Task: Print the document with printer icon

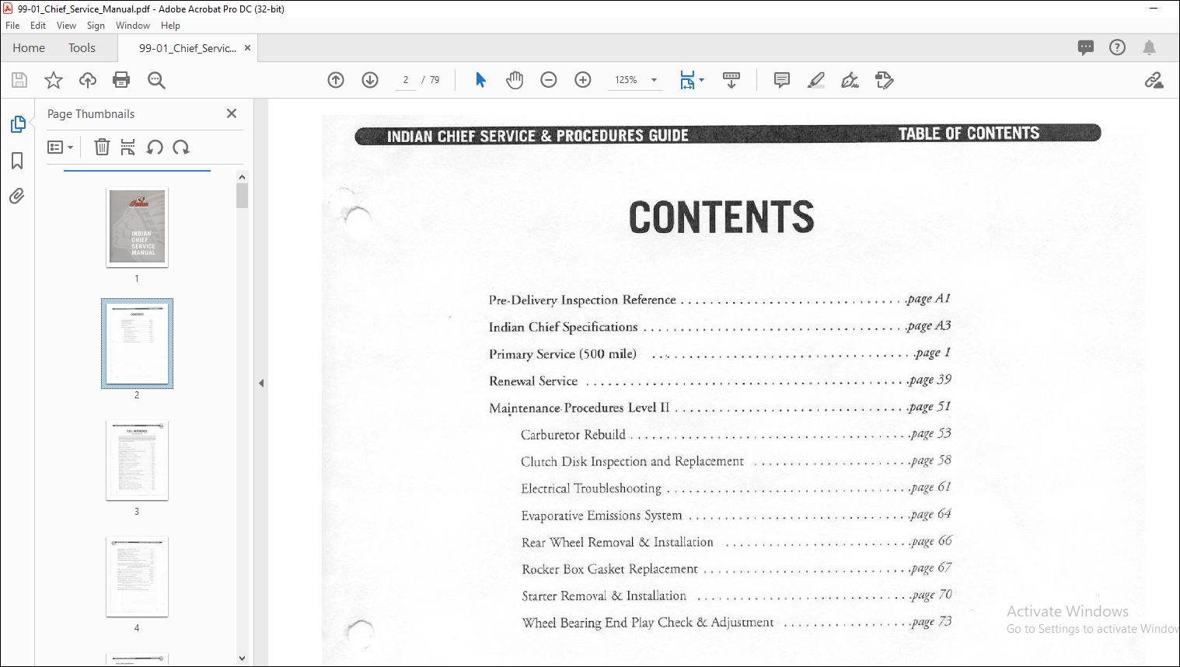Action: click(x=121, y=80)
